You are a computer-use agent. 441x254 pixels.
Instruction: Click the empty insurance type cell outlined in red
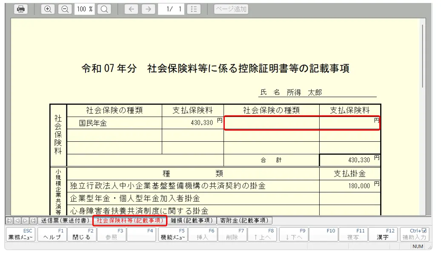[x=271, y=123]
